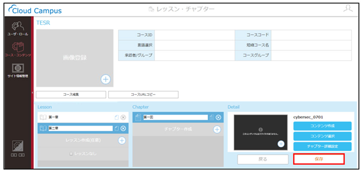Image resolution: width=362 pixels, height=173 pixels.
Task: Copy the selected chapter with its page icon
Action: tap(212, 117)
